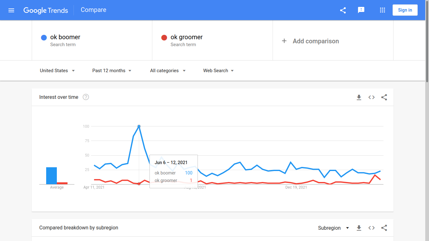Open the Google apps grid

point(383,10)
